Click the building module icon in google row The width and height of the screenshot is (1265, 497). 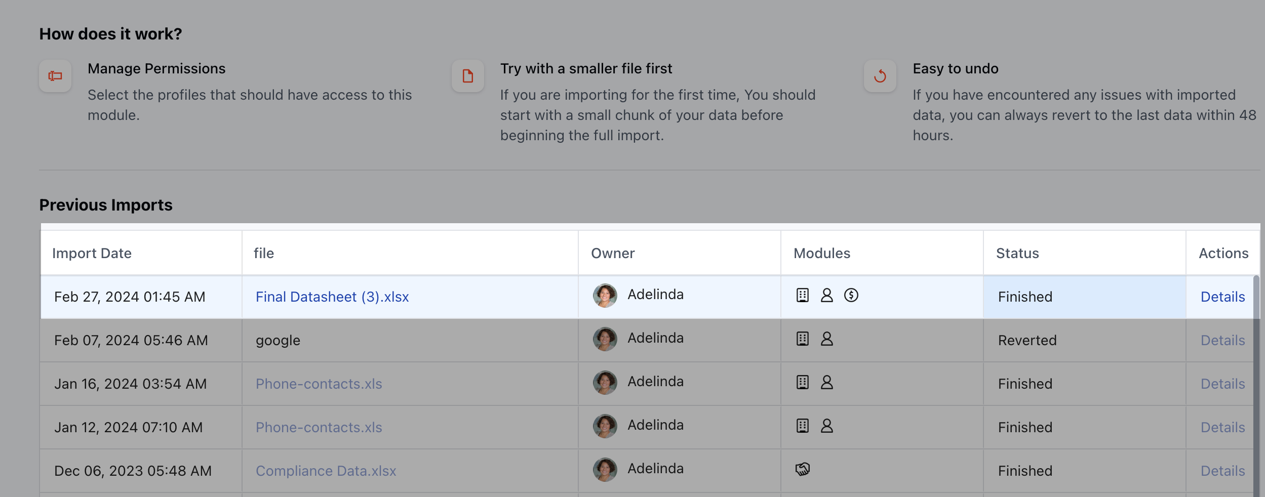pos(803,339)
